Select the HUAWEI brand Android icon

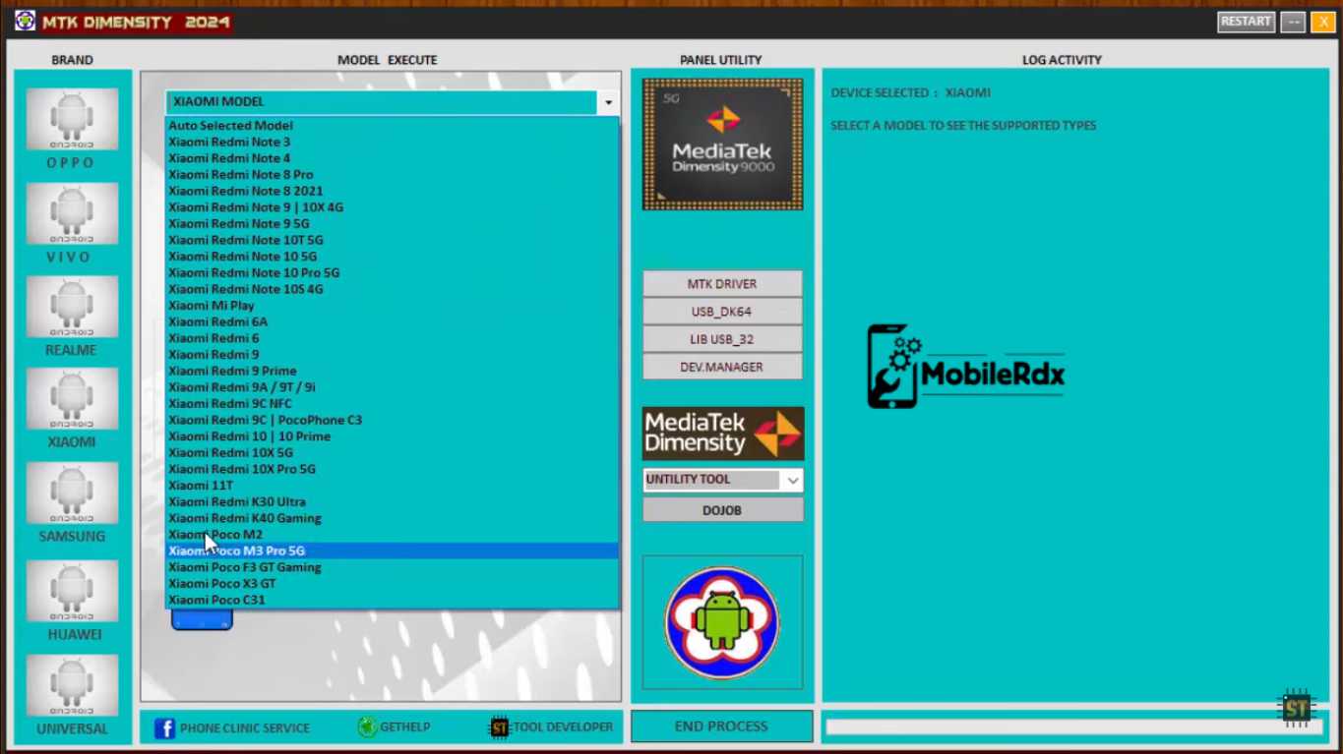[72, 591]
